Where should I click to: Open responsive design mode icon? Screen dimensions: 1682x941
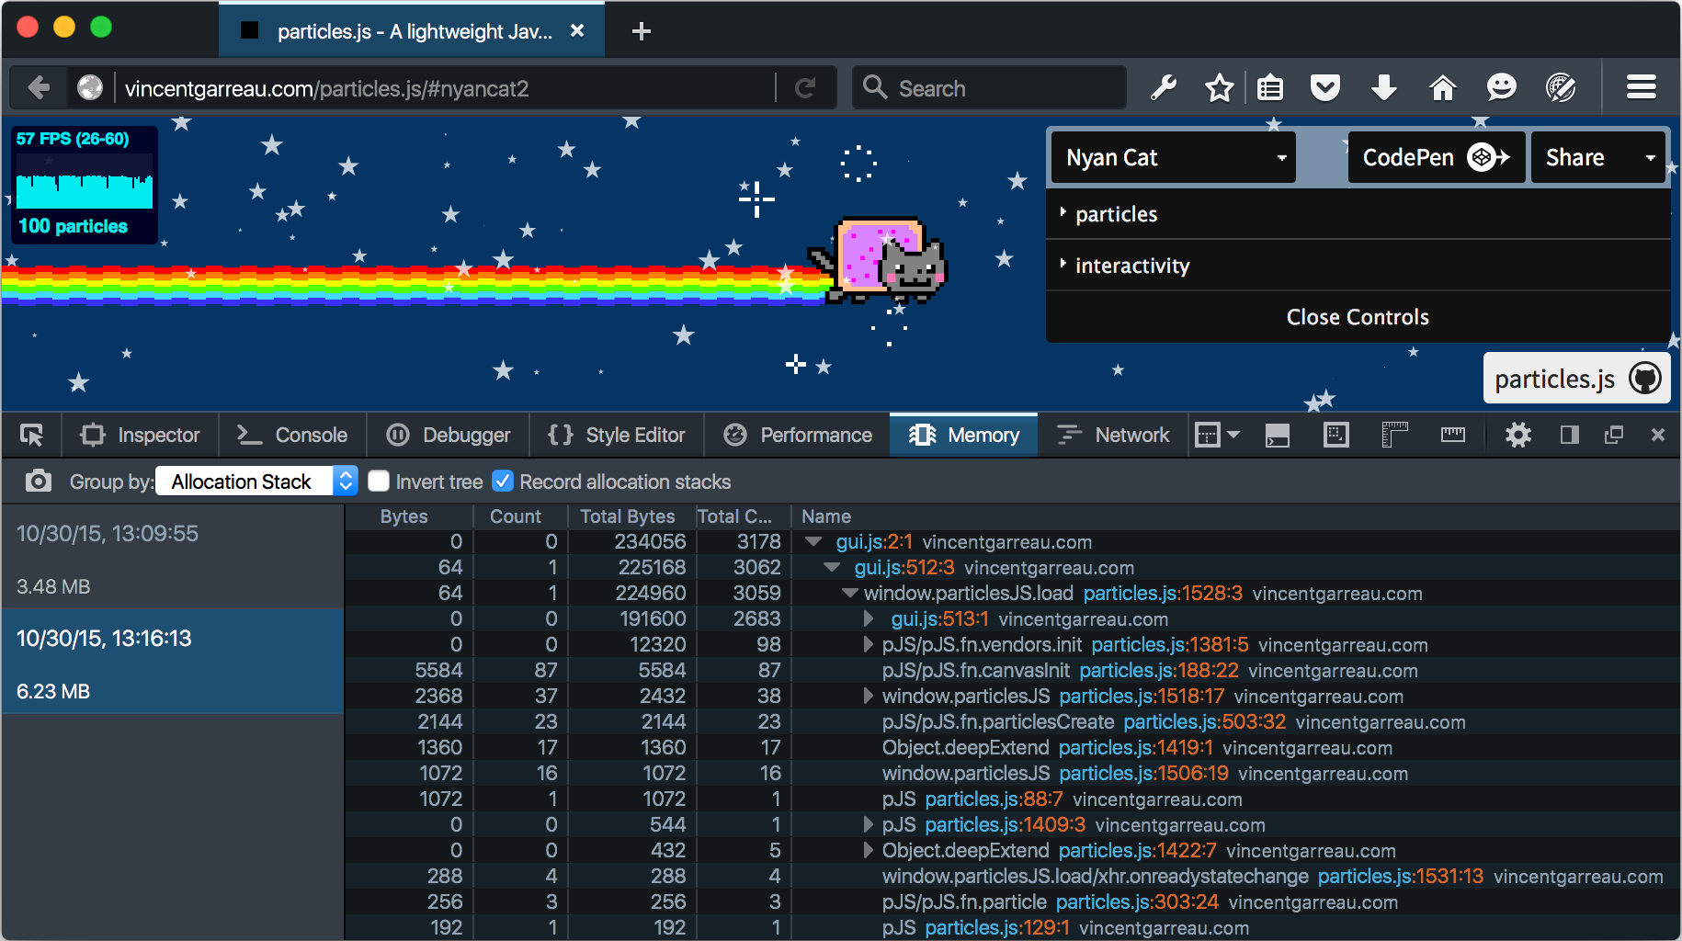tap(1336, 435)
